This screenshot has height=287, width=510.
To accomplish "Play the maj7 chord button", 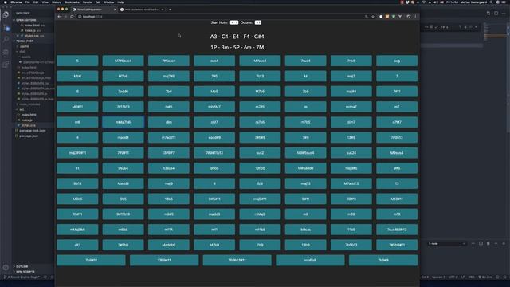I will pyautogui.click(x=351, y=77).
